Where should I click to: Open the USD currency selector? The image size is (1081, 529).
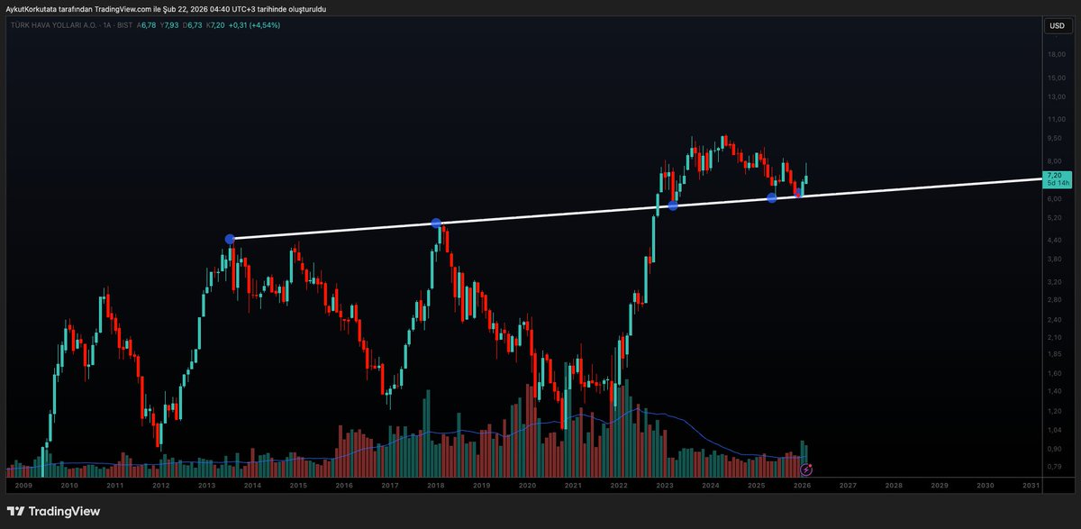[x=1056, y=25]
